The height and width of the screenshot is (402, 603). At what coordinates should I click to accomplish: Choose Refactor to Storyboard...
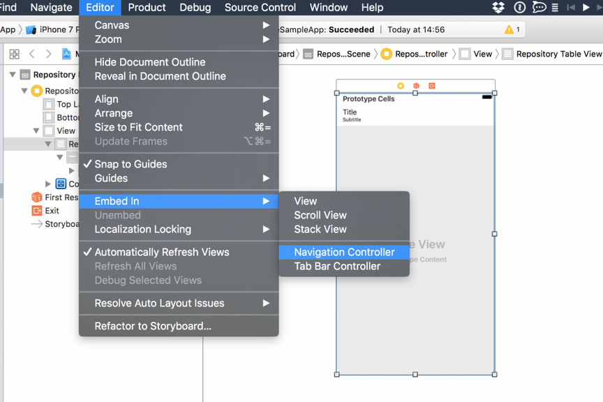pyautogui.click(x=179, y=326)
